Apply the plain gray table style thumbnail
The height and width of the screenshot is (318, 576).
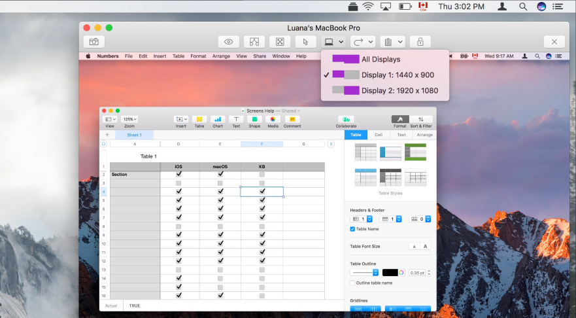(365, 152)
